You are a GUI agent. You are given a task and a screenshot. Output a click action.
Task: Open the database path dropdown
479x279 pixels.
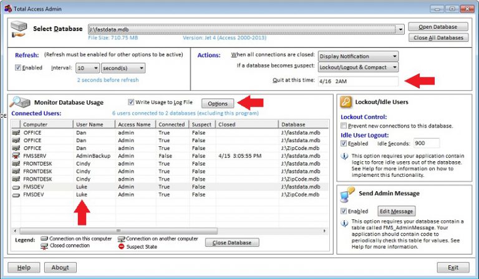tap(398, 29)
